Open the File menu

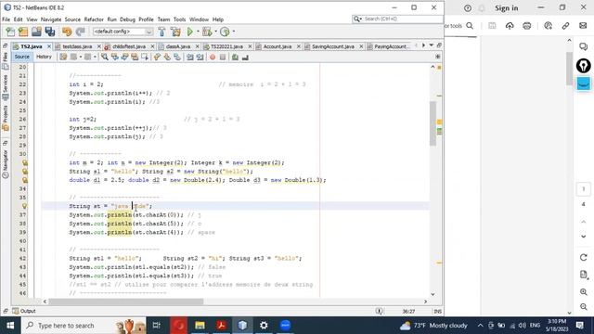[6, 19]
